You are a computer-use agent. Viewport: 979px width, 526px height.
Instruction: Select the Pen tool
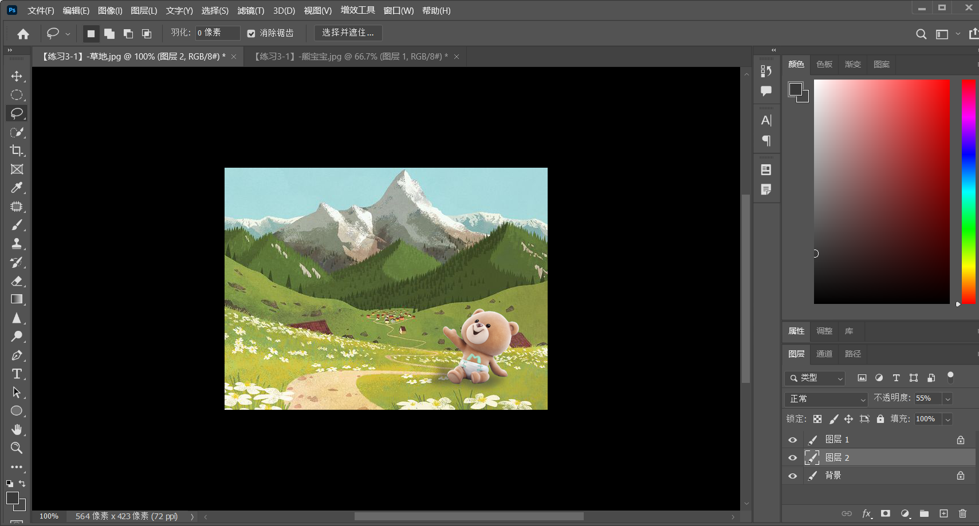click(17, 355)
